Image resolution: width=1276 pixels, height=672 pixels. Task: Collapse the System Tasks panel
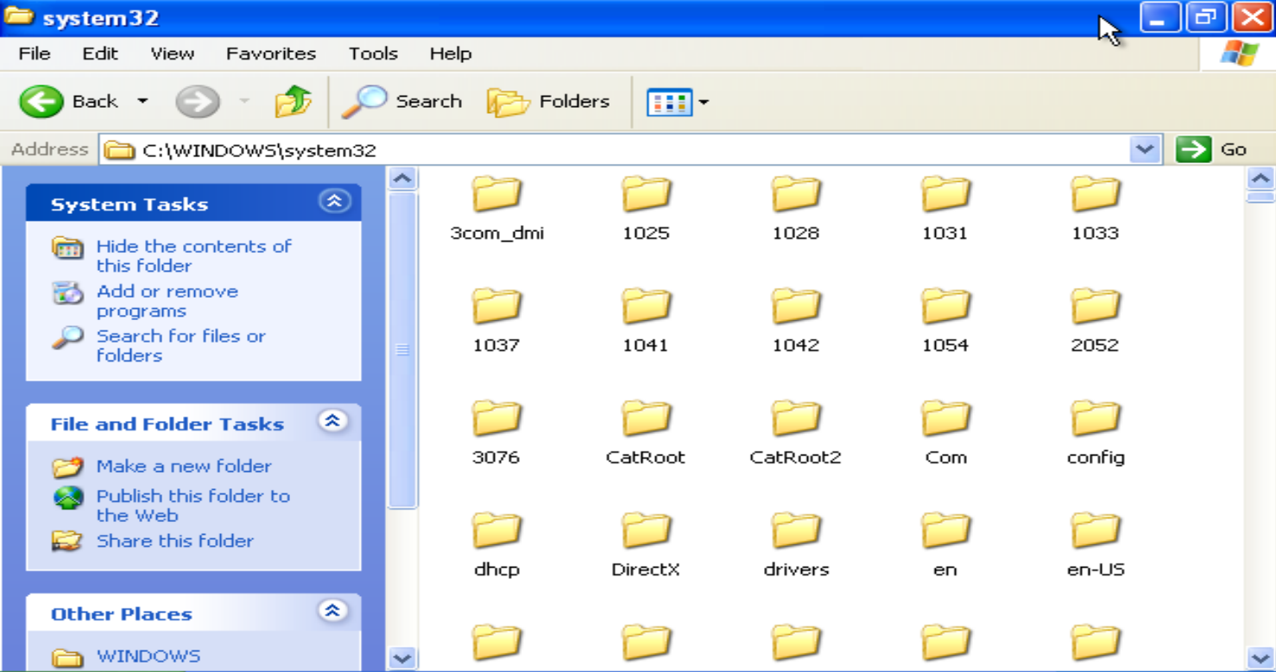coord(333,201)
